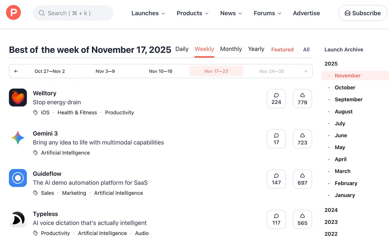Switch to the Yearly tab
This screenshot has width=389, height=242.
coord(256,49)
